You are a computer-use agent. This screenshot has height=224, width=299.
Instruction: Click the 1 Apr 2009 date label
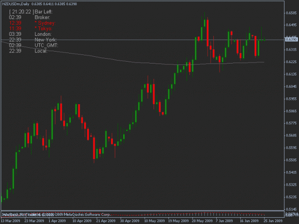coord(57,221)
